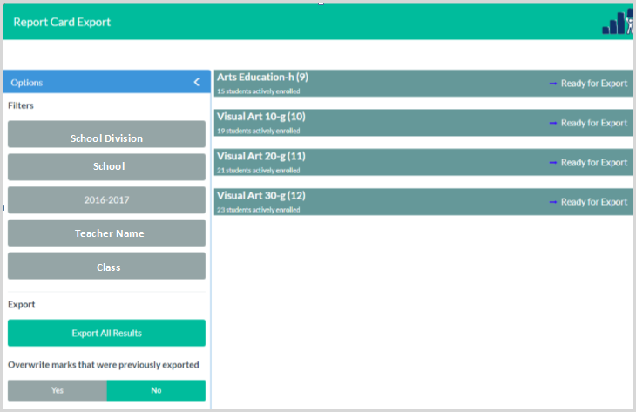Click the logo icon in the header

(x=617, y=22)
